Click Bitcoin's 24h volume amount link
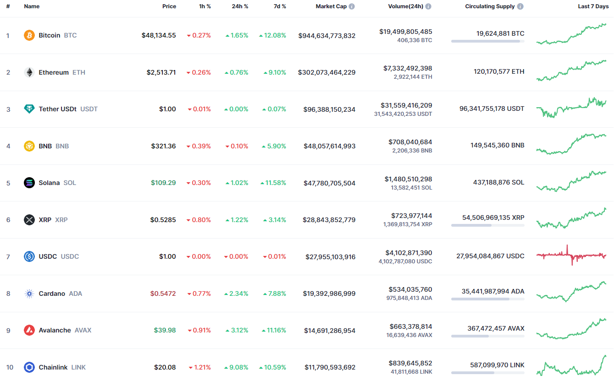Image resolution: width=614 pixels, height=381 pixels. coord(405,32)
